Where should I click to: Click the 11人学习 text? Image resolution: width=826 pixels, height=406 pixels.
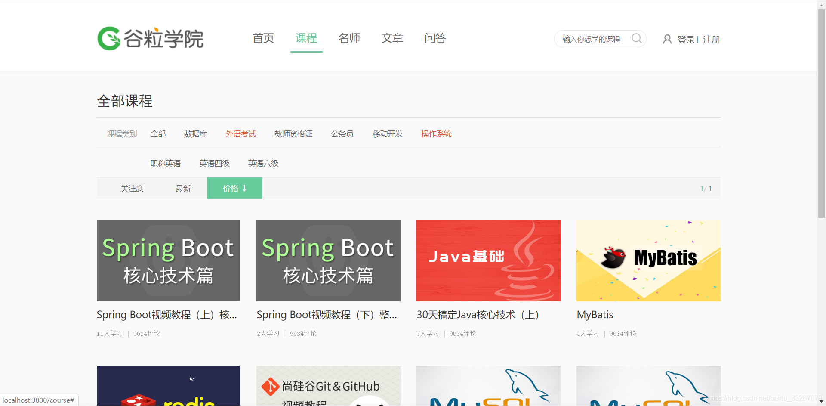pyautogui.click(x=110, y=334)
